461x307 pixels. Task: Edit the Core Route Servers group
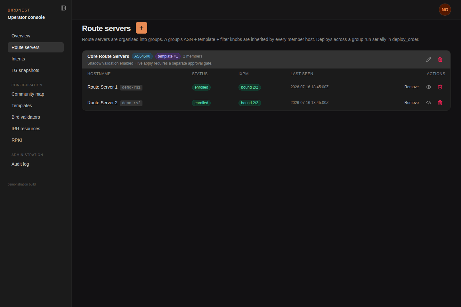pyautogui.click(x=429, y=59)
